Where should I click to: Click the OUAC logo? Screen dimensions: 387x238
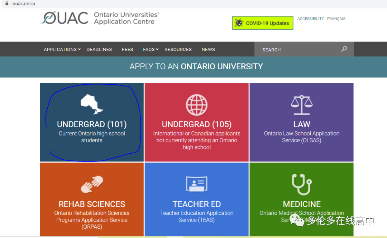click(x=64, y=18)
